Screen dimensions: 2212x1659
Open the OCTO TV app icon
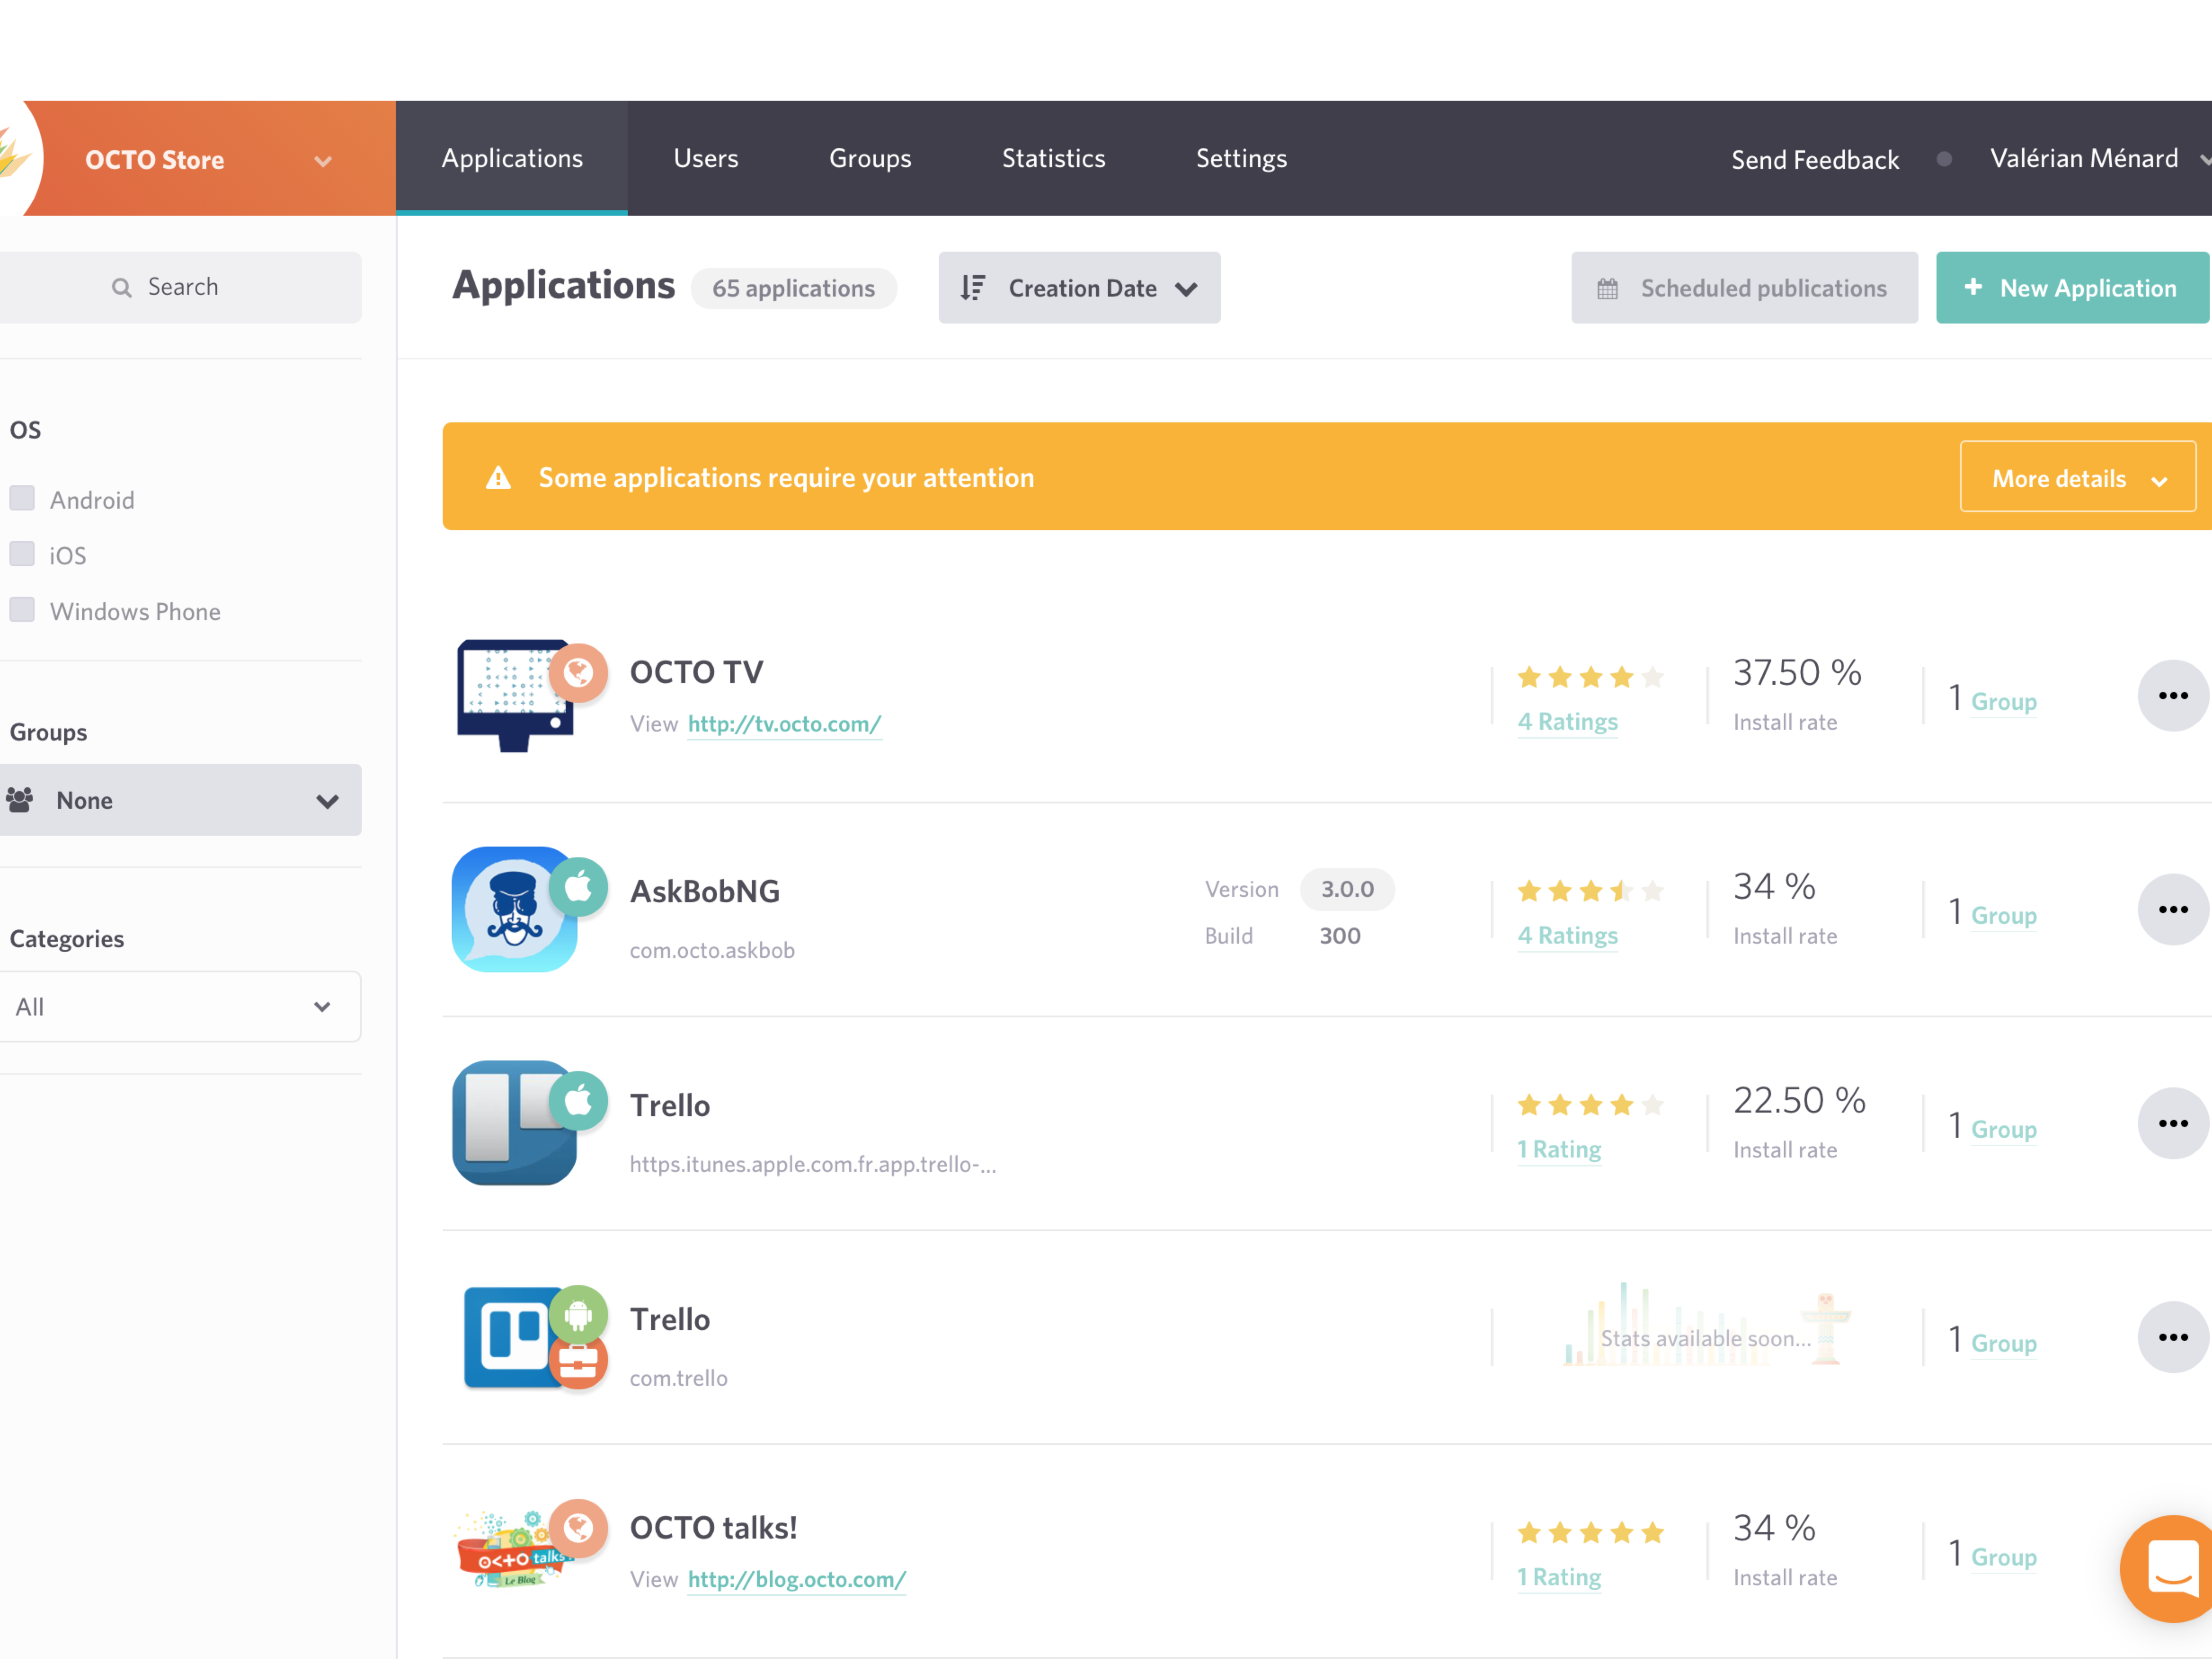pyautogui.click(x=514, y=696)
